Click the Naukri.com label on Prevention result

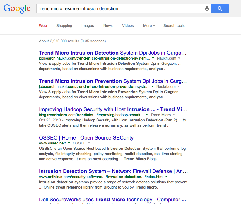pyautogui.click(x=166, y=86)
